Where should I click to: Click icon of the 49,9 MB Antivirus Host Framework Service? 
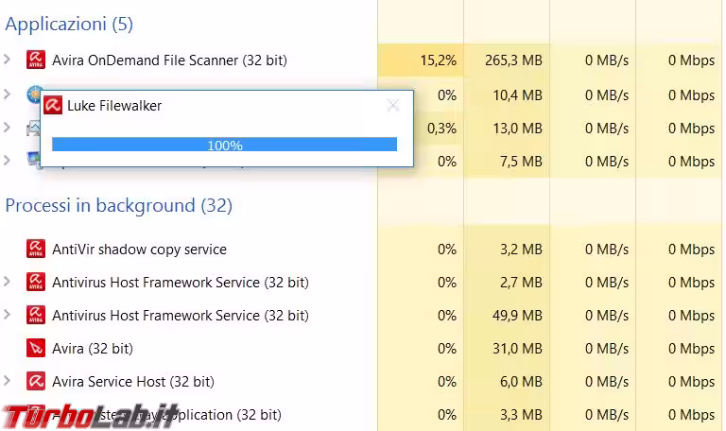36,316
